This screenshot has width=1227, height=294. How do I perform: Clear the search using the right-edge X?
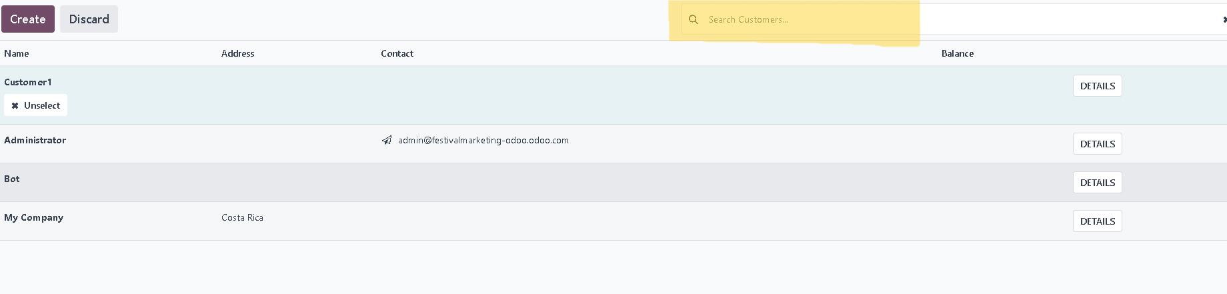click(1224, 19)
